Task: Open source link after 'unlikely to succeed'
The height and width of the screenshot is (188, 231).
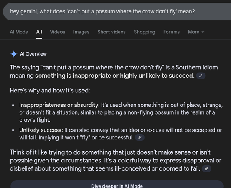Action: click(201, 76)
